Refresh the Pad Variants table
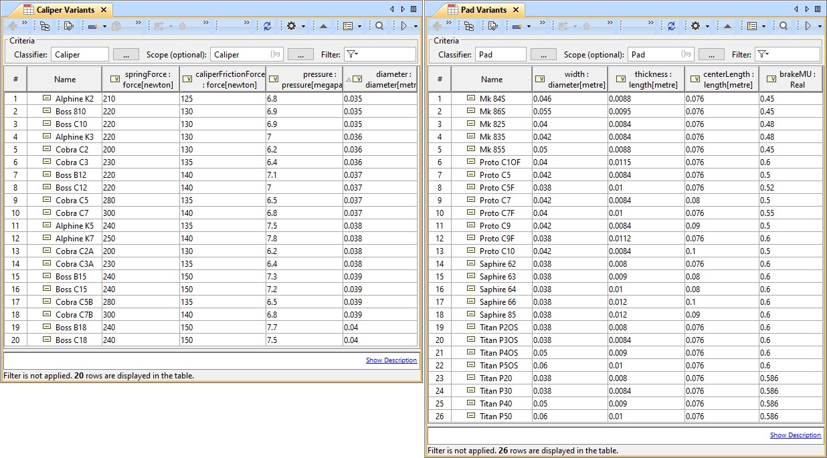Screen dimensions: 827x458 click(x=672, y=26)
